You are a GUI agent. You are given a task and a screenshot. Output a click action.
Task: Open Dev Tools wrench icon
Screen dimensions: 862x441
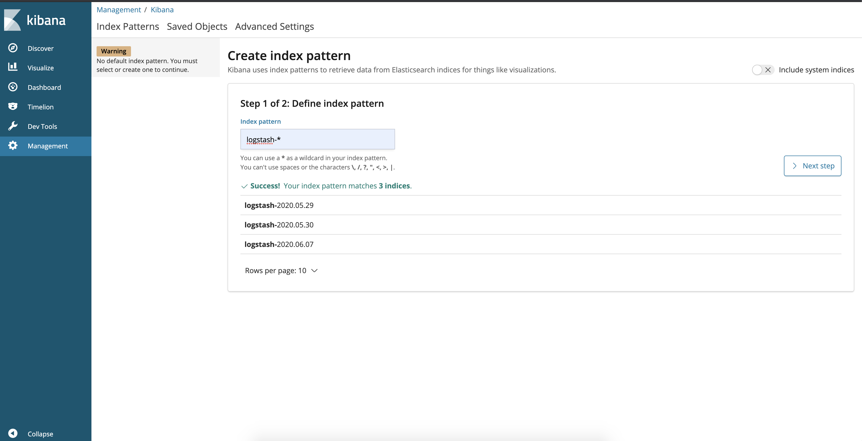[x=13, y=126]
